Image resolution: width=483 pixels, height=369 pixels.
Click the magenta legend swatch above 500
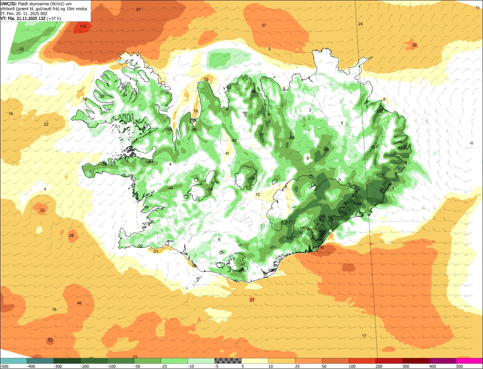coord(469,361)
